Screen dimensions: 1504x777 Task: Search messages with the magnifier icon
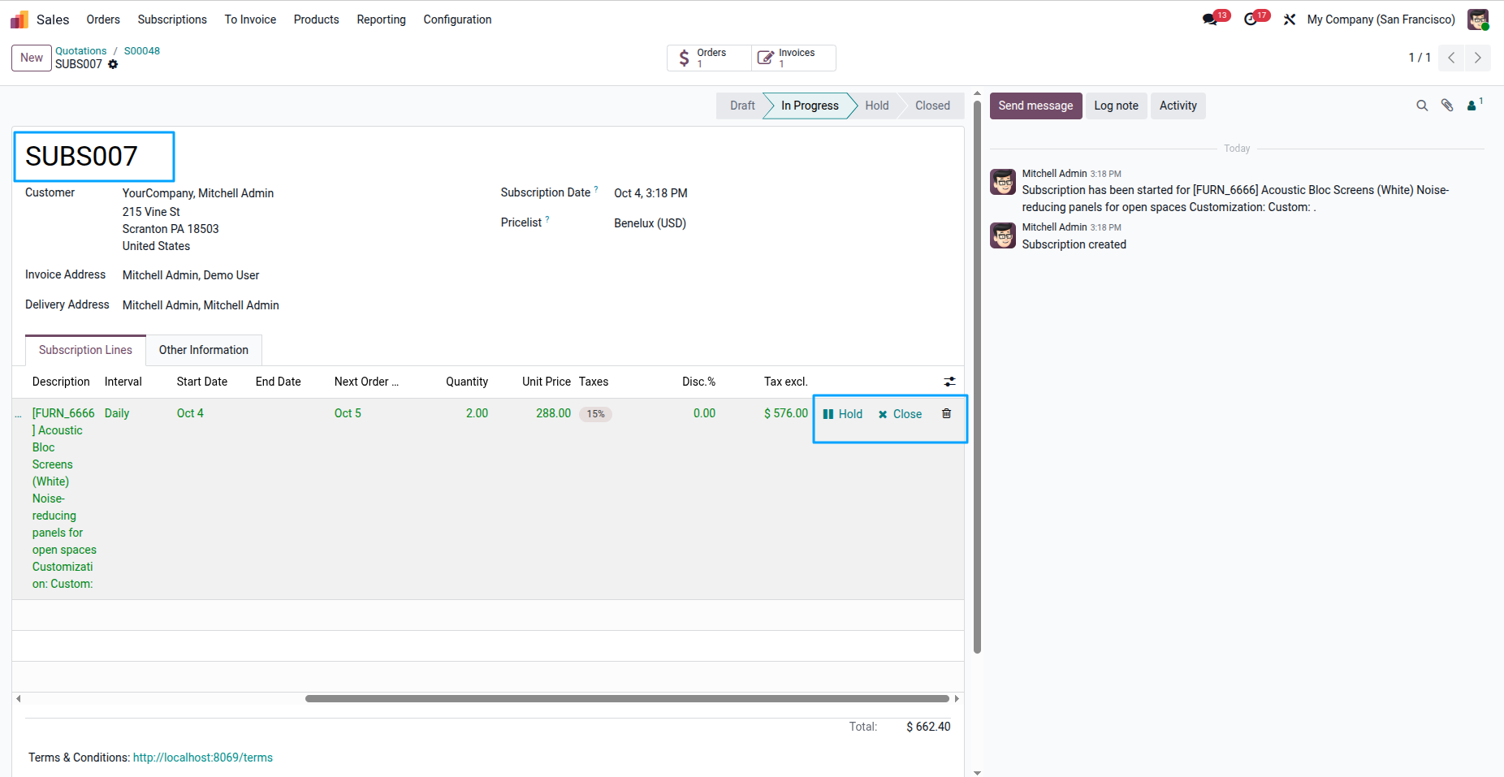click(x=1422, y=106)
